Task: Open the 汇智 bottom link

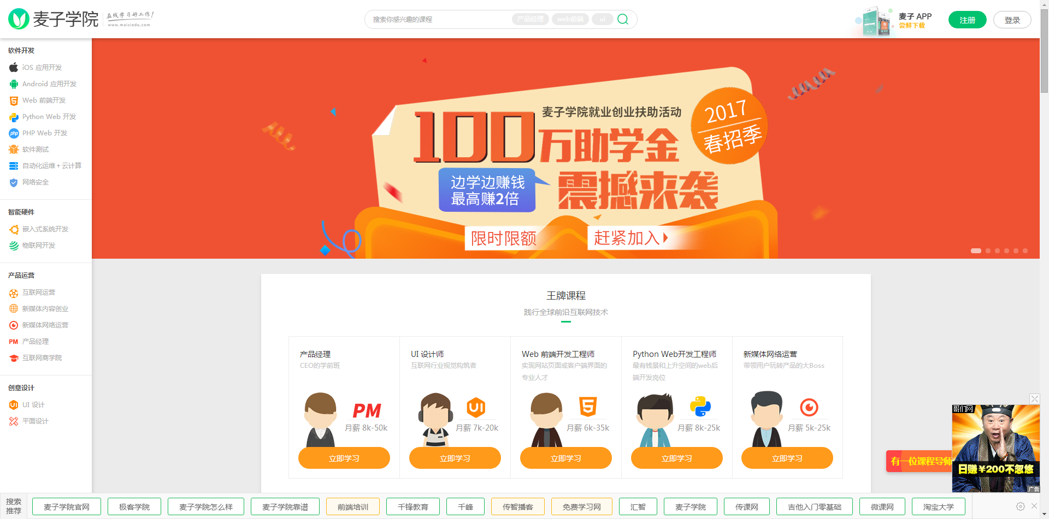Action: pos(638,506)
